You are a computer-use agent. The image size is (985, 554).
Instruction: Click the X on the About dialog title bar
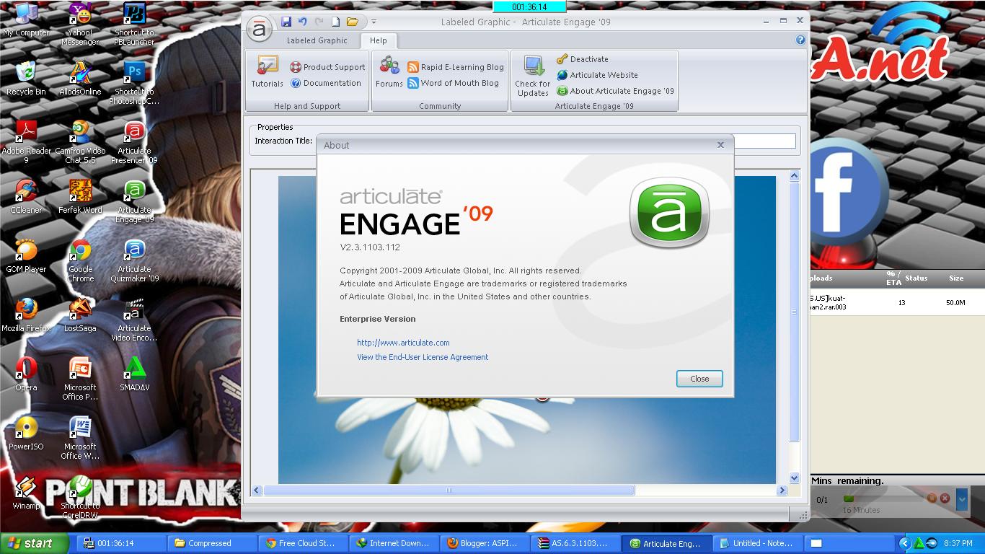pyautogui.click(x=720, y=145)
